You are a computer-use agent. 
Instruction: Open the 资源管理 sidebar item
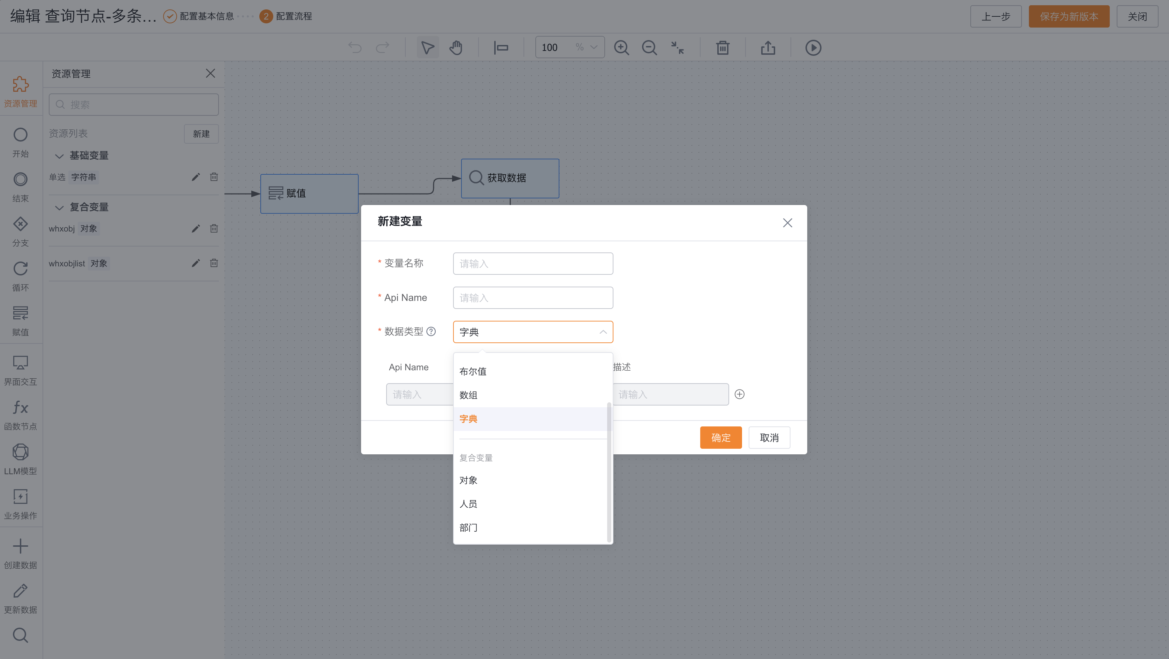21,92
